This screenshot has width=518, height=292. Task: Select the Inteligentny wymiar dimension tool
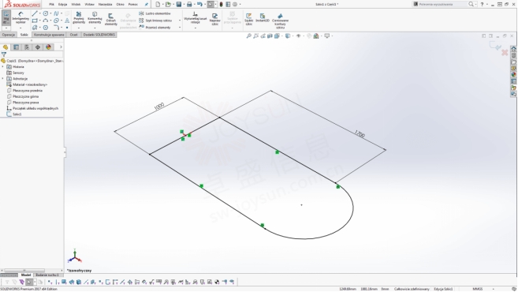click(x=20, y=18)
